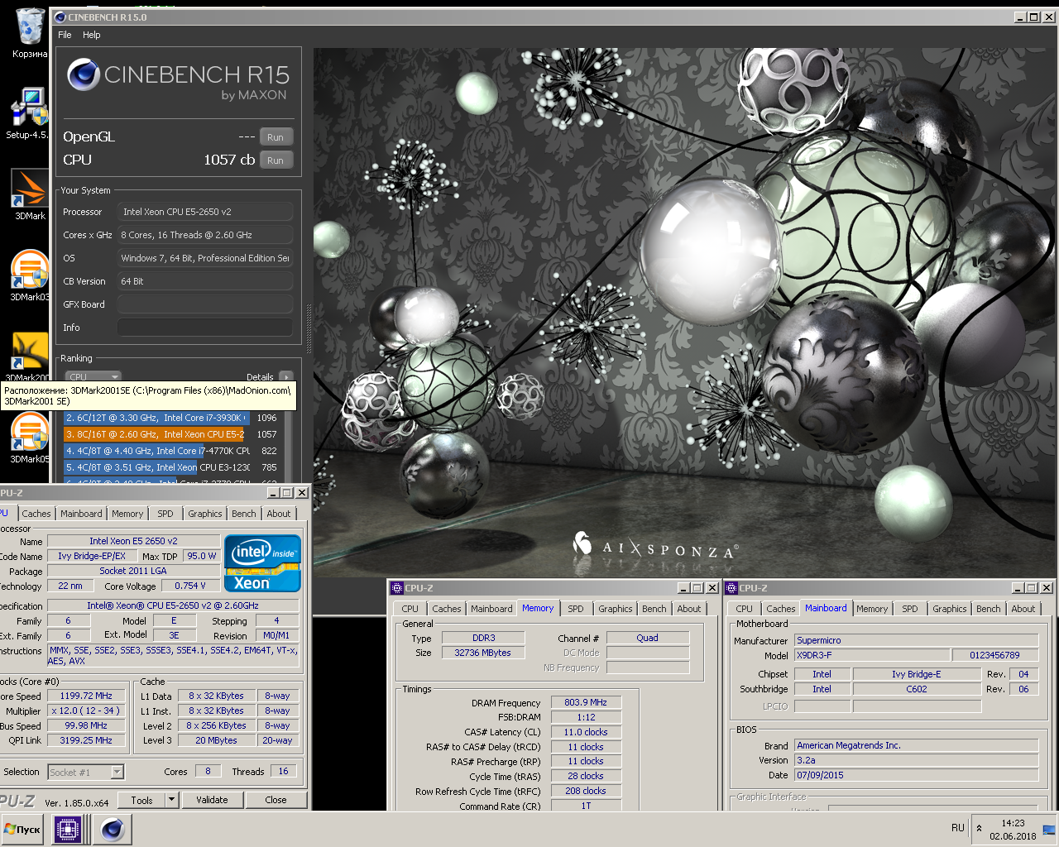Click the DDR3 memory type value
Viewport: 1059px width, 847px height.
[x=483, y=638]
